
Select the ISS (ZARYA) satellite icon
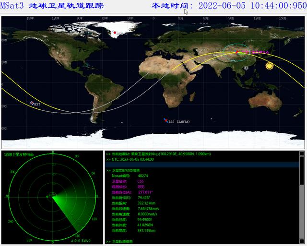click(x=166, y=120)
